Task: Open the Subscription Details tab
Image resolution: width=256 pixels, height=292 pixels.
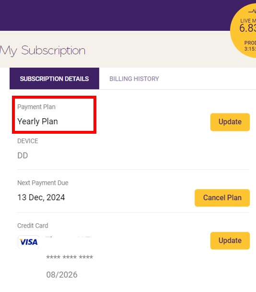Action: 54,78
